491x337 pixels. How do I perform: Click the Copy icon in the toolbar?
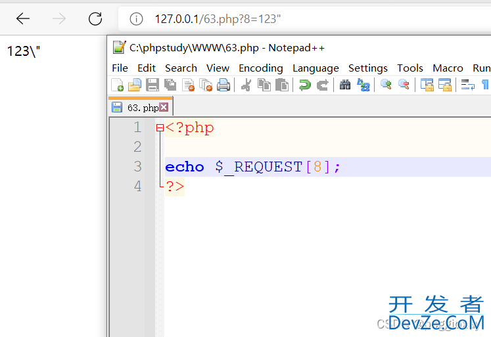click(x=264, y=85)
